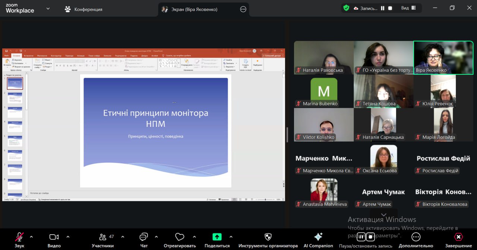This screenshot has height=250, width=477.
Task: Click the green encryption shield icon
Action: [x=346, y=8]
